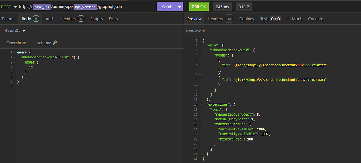Open the Console tab
This screenshot has height=163, width=361.
(x=316, y=19)
